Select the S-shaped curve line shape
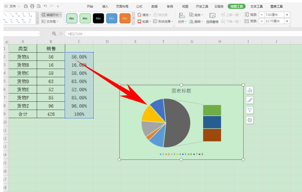Screen dimensions: 302x192 [x=30, y=21]
